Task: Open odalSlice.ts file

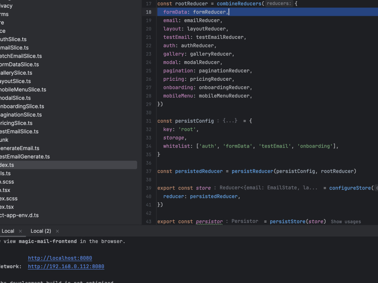Action: [15, 98]
